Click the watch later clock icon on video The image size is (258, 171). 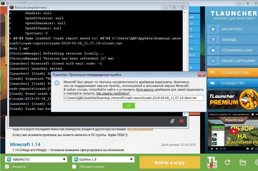[253, 114]
